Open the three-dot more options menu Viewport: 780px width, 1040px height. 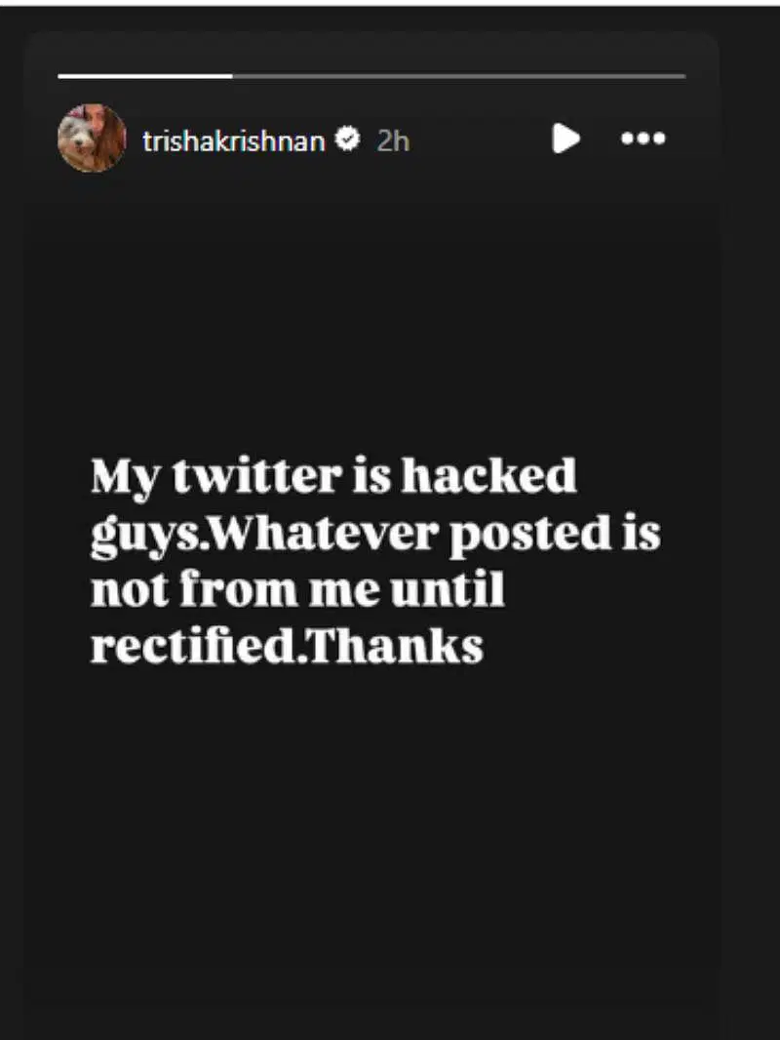pyautogui.click(x=643, y=139)
